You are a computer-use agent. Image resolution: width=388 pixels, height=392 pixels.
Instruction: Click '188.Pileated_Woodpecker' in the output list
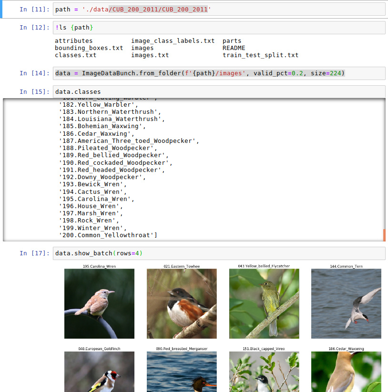point(107,148)
